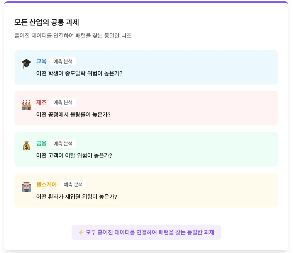The width and height of the screenshot is (293, 253).
Task: Select the customer churn risk question text
Action: click(x=74, y=156)
